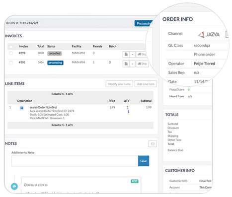Click the clock icon on the note timestamp

[25, 185]
